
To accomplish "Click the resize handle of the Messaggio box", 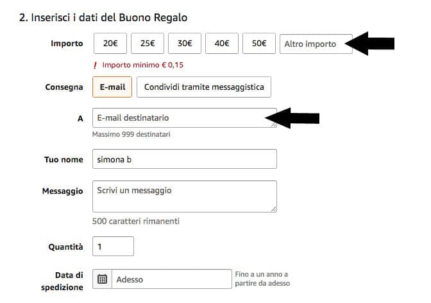I will click(x=273, y=209).
